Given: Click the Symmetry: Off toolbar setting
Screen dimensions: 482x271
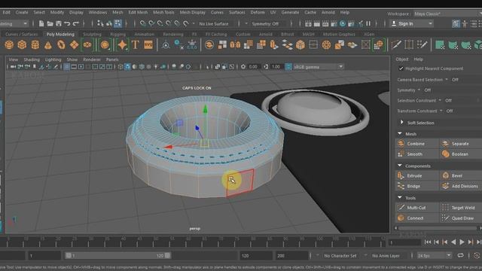Looking at the screenshot, I should pyautogui.click(x=265, y=23).
